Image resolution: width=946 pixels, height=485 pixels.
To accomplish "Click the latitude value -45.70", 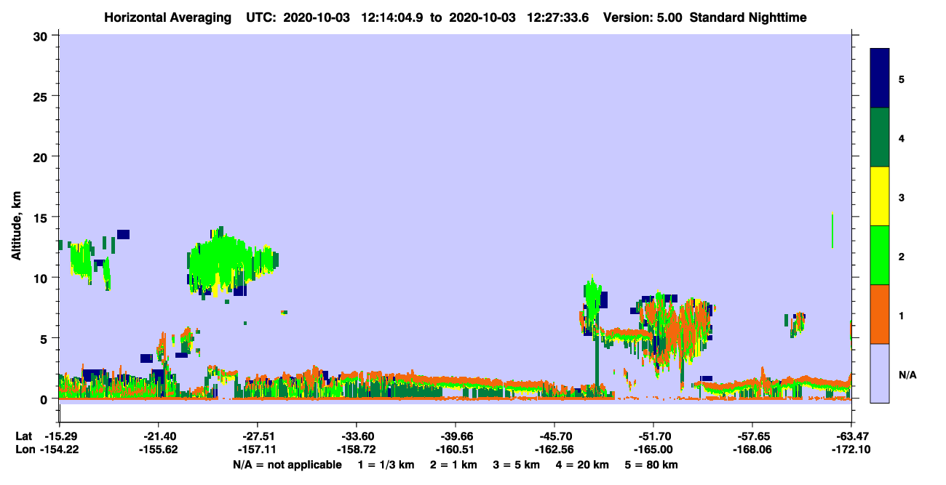I will pyautogui.click(x=555, y=436).
